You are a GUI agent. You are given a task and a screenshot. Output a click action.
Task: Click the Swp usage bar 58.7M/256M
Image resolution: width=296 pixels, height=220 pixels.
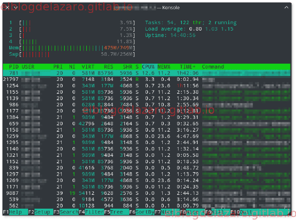(x=77, y=54)
